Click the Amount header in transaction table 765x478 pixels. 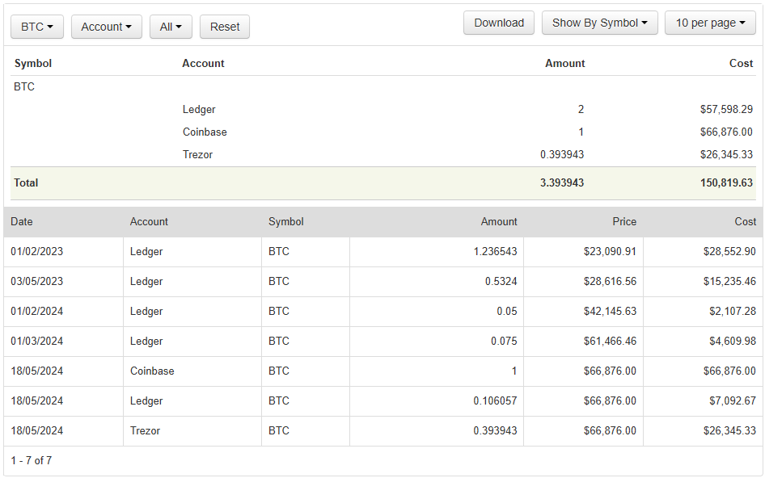click(x=499, y=222)
